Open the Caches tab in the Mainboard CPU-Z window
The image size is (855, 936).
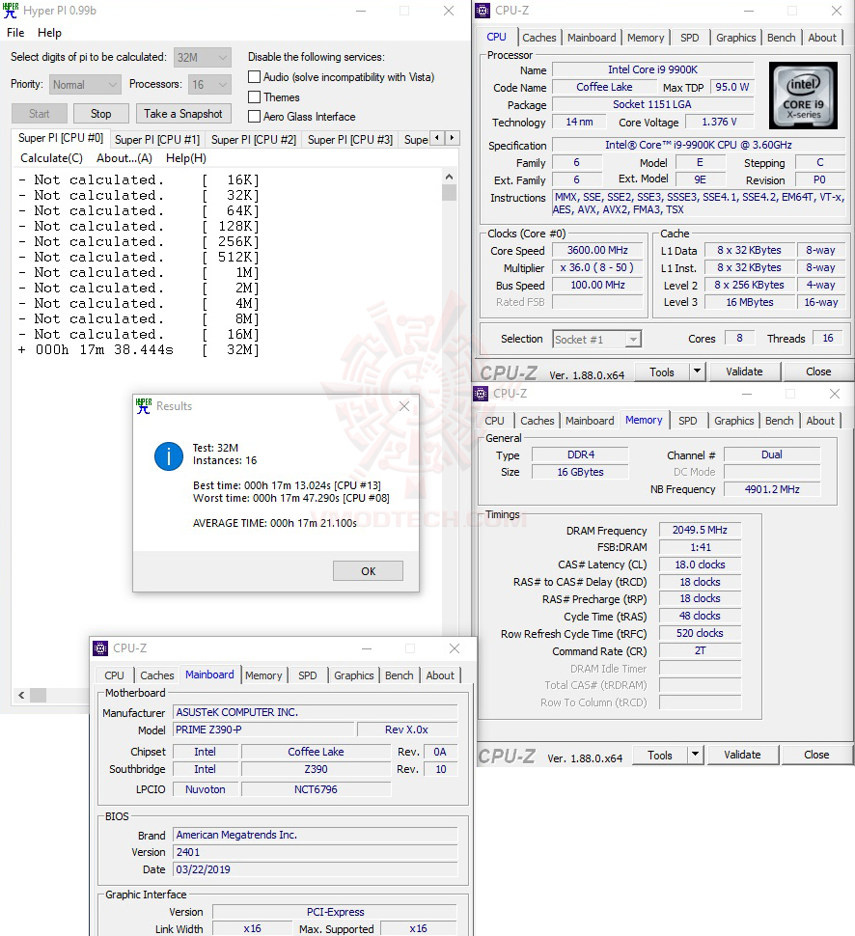[157, 675]
